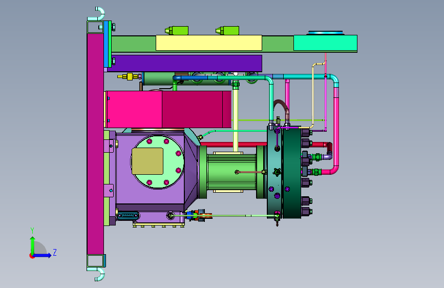The height and width of the screenshot is (288, 444).
Task: Select the left lime green sensor on top
Action: [177, 31]
